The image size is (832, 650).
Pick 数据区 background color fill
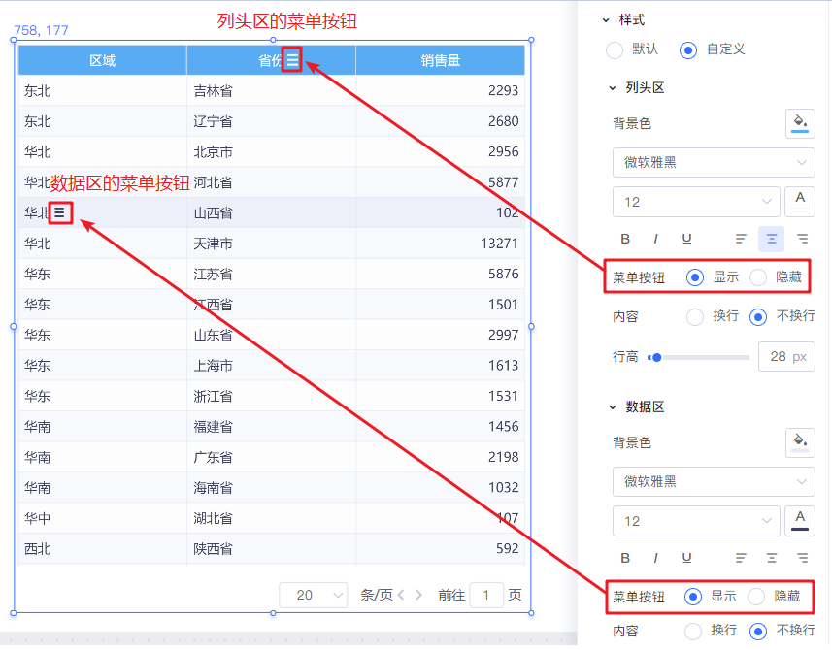pyautogui.click(x=800, y=442)
